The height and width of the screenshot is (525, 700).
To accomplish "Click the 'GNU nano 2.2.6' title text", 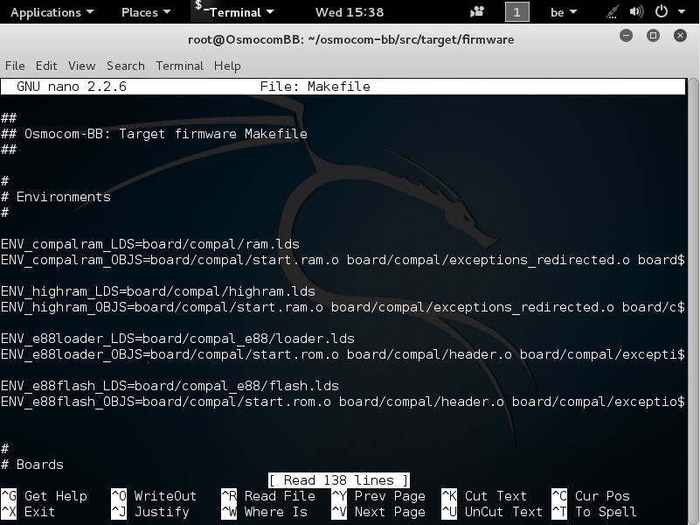I will (x=72, y=87).
